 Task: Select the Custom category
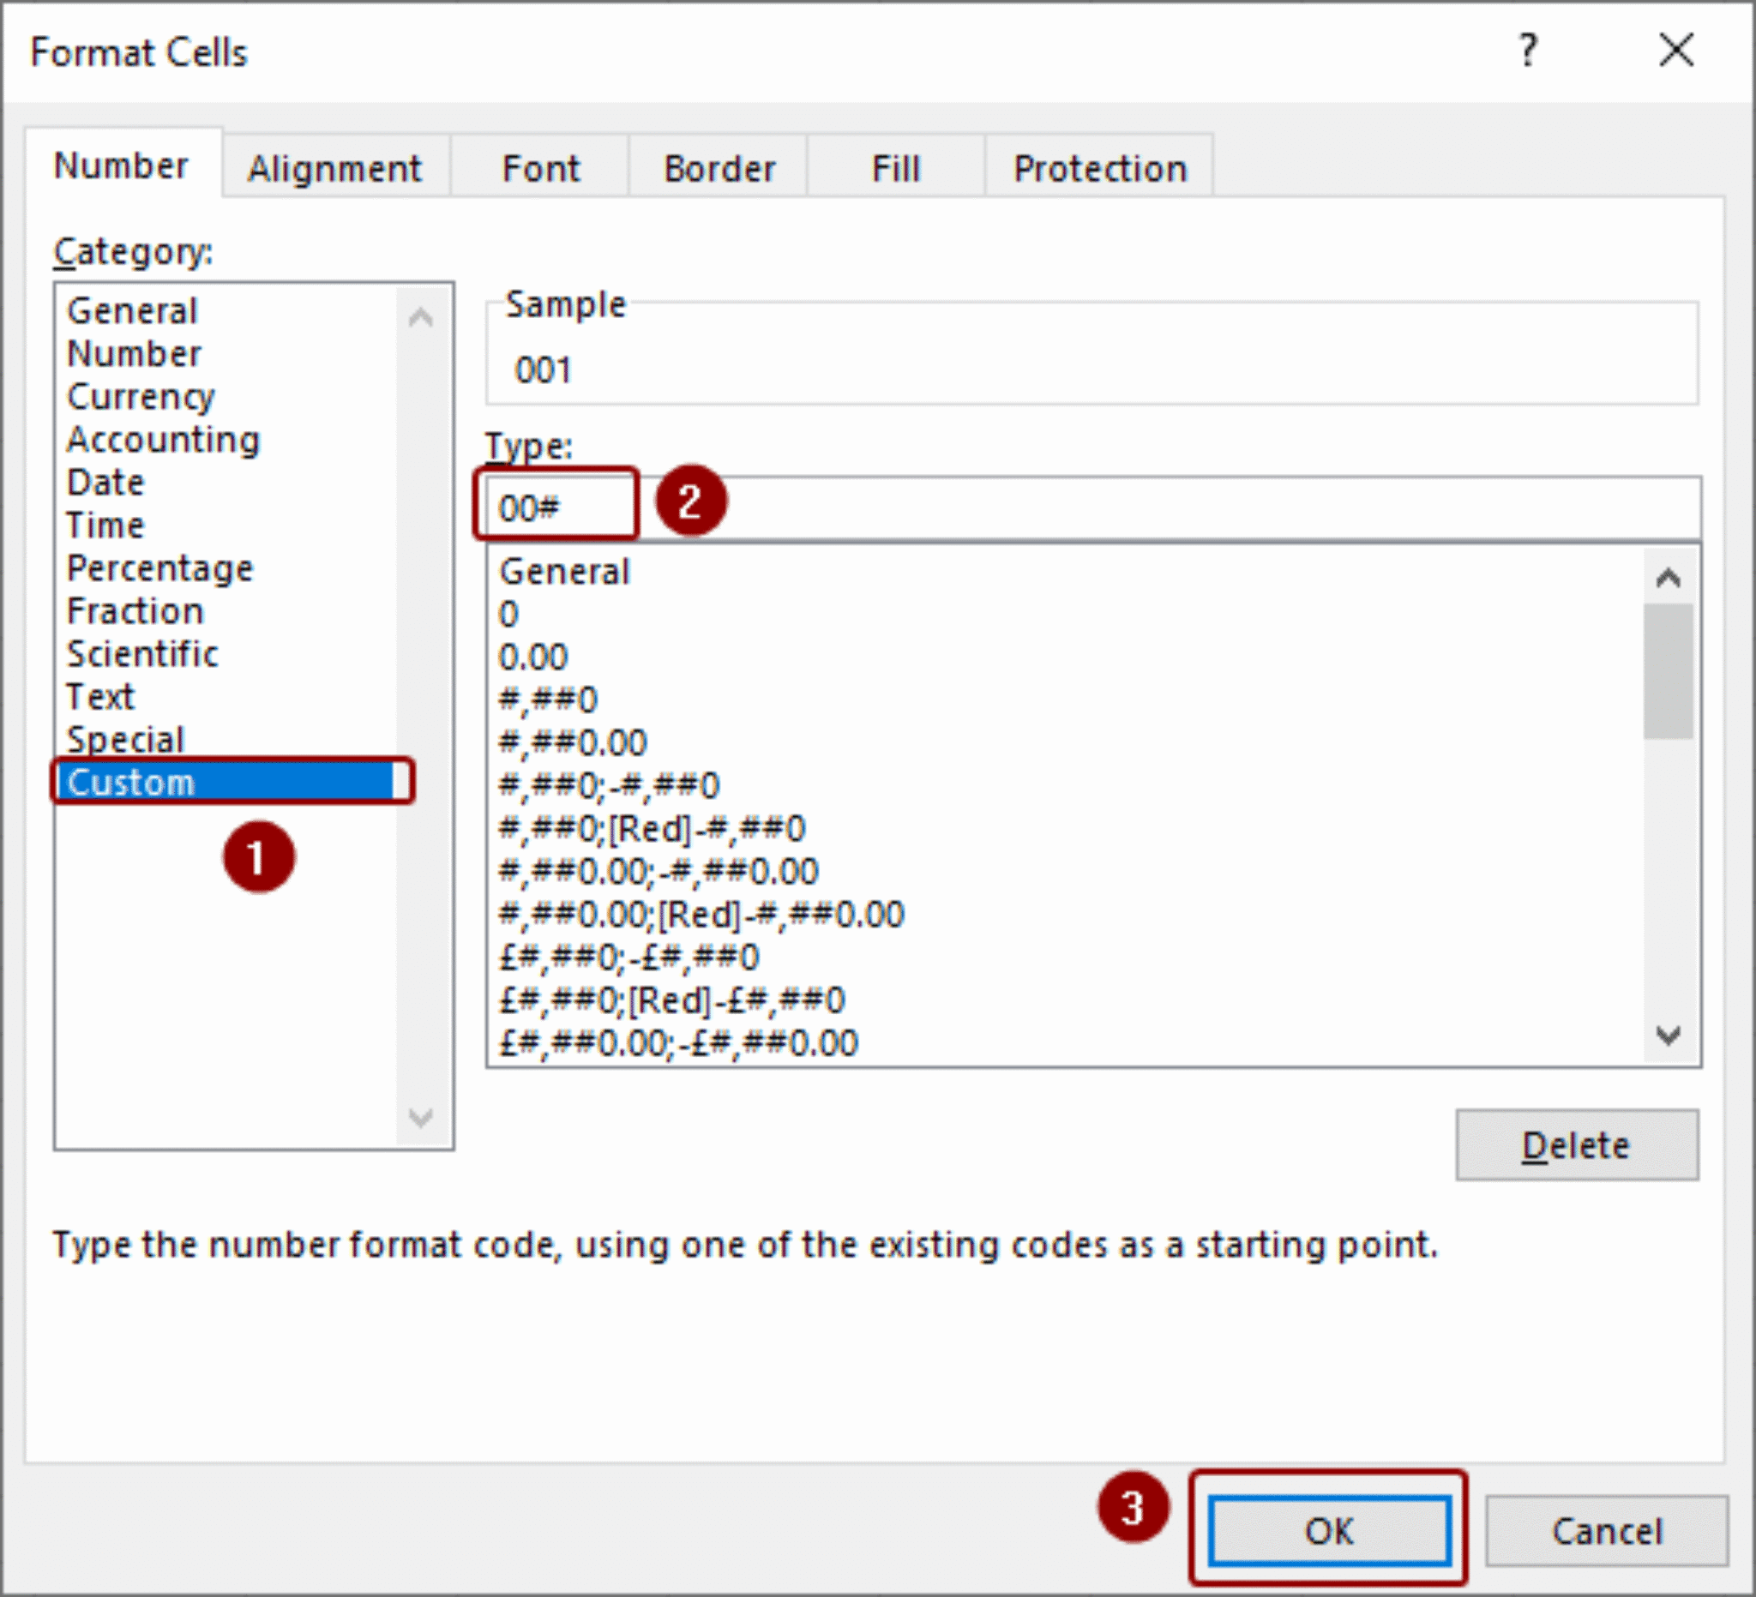coord(130,782)
